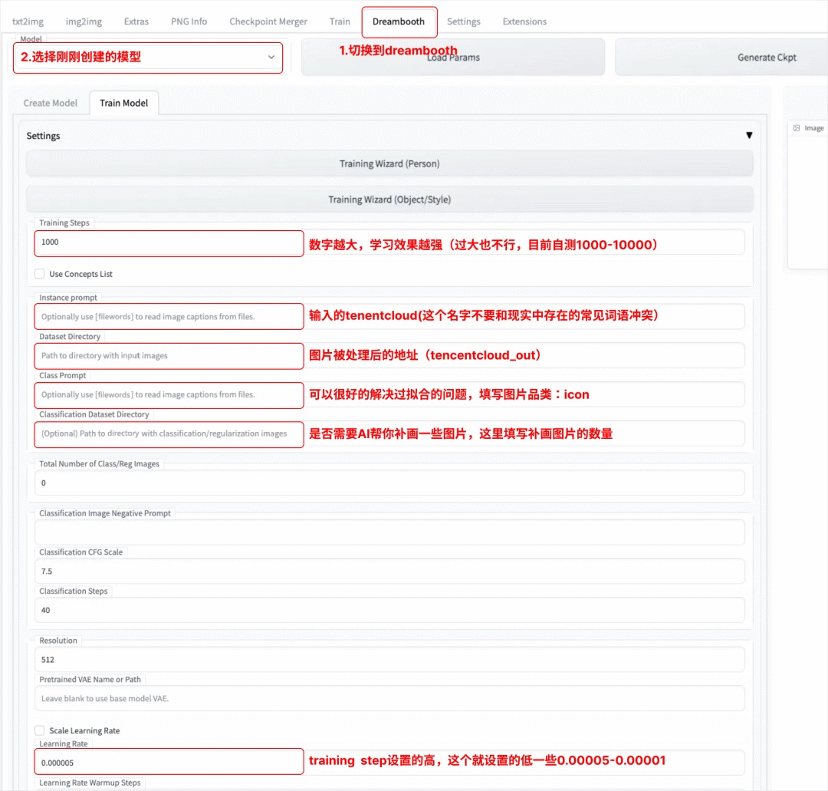Screen dimensions: 828x791
Task: Enable Use Concepts List checkbox
Action: (x=40, y=274)
